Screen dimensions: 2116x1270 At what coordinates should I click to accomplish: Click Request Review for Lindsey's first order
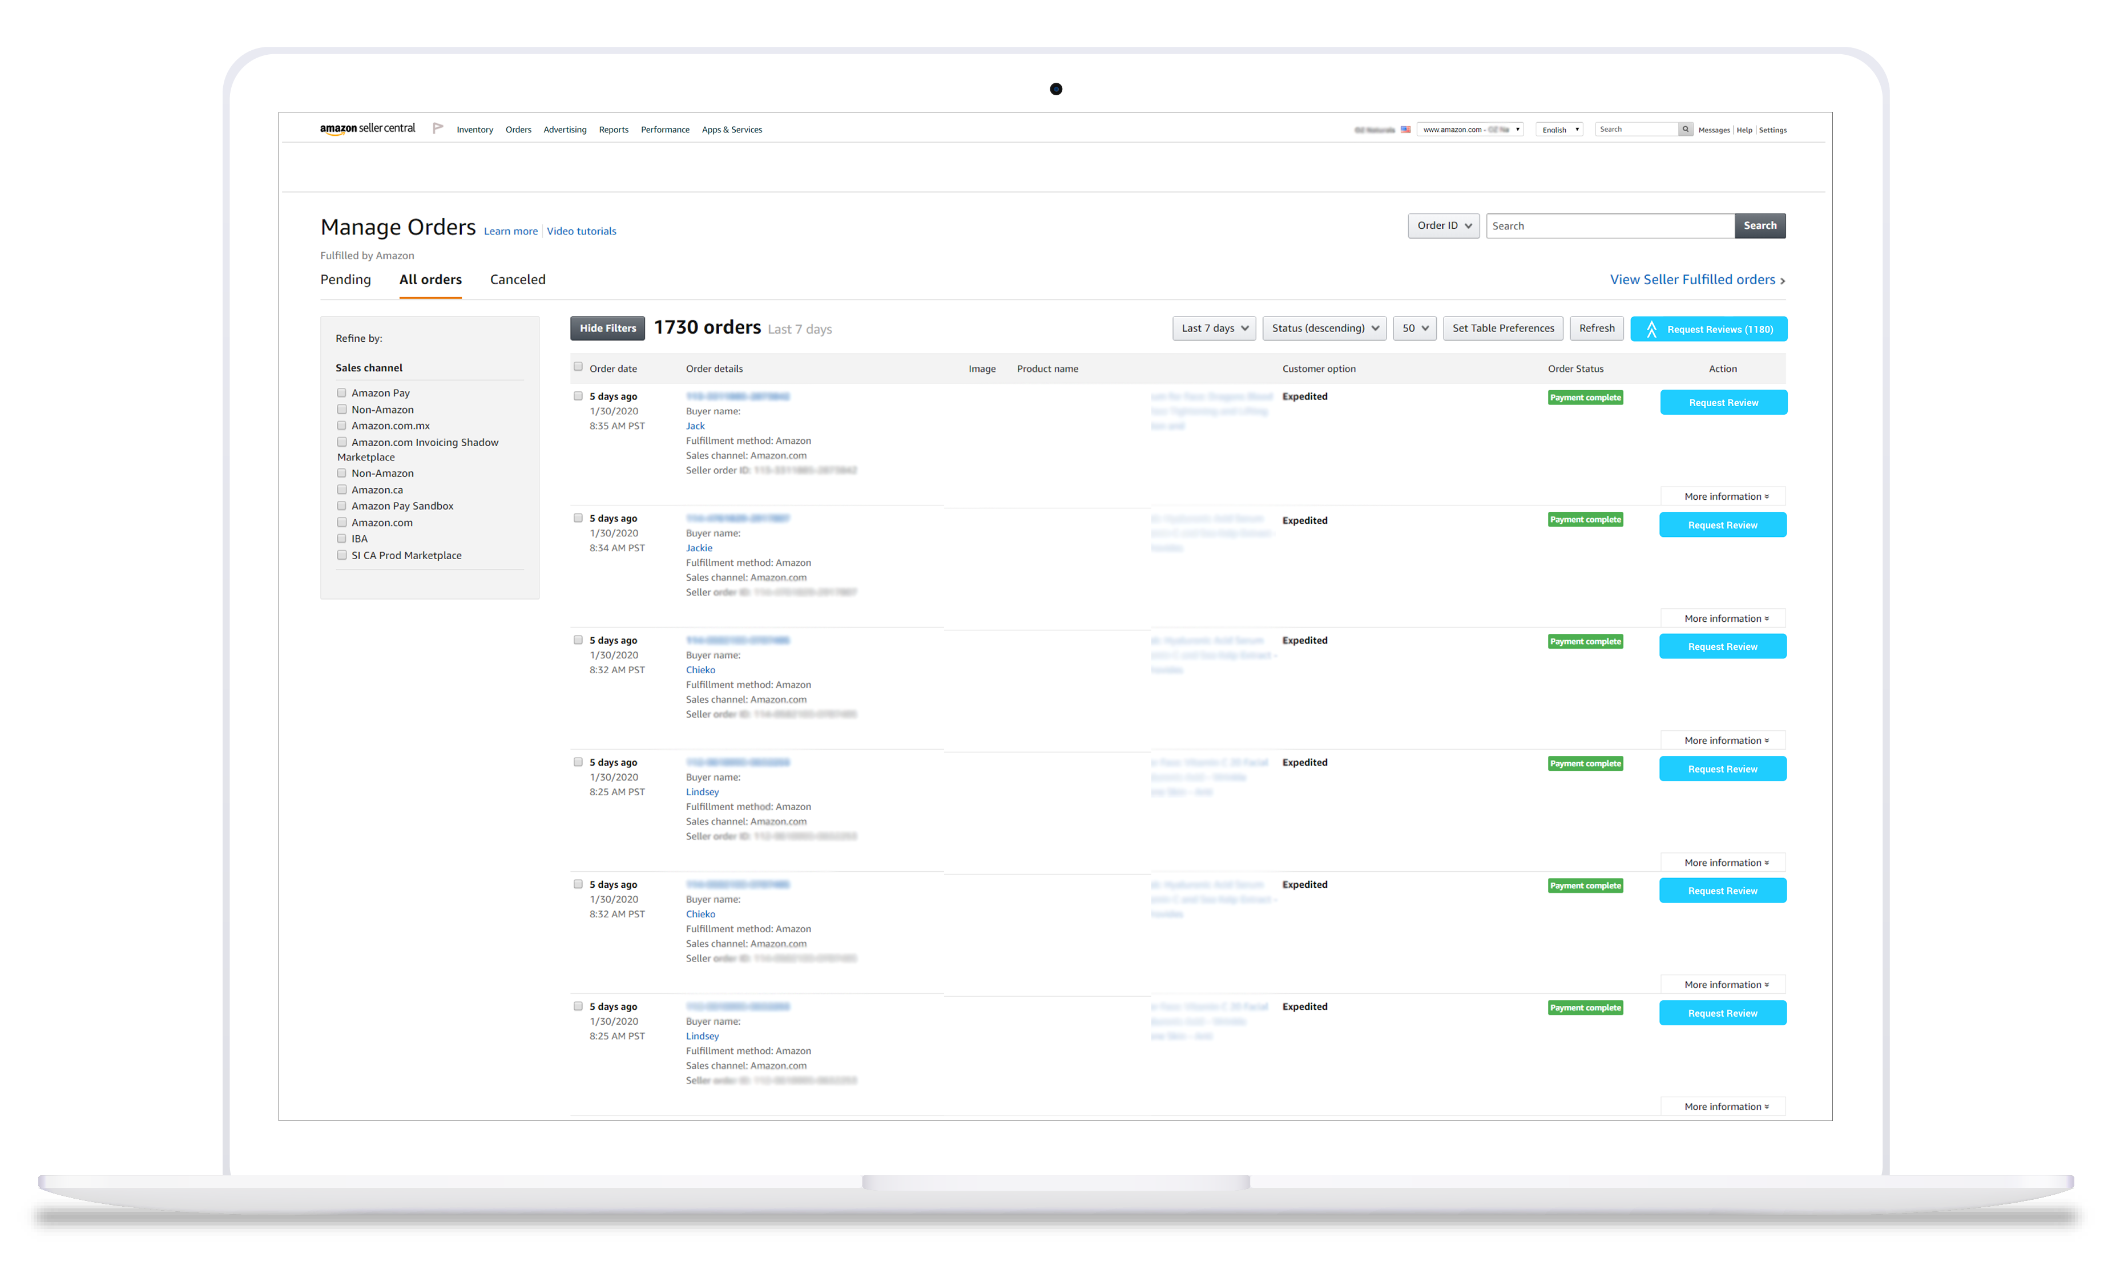click(x=1722, y=769)
